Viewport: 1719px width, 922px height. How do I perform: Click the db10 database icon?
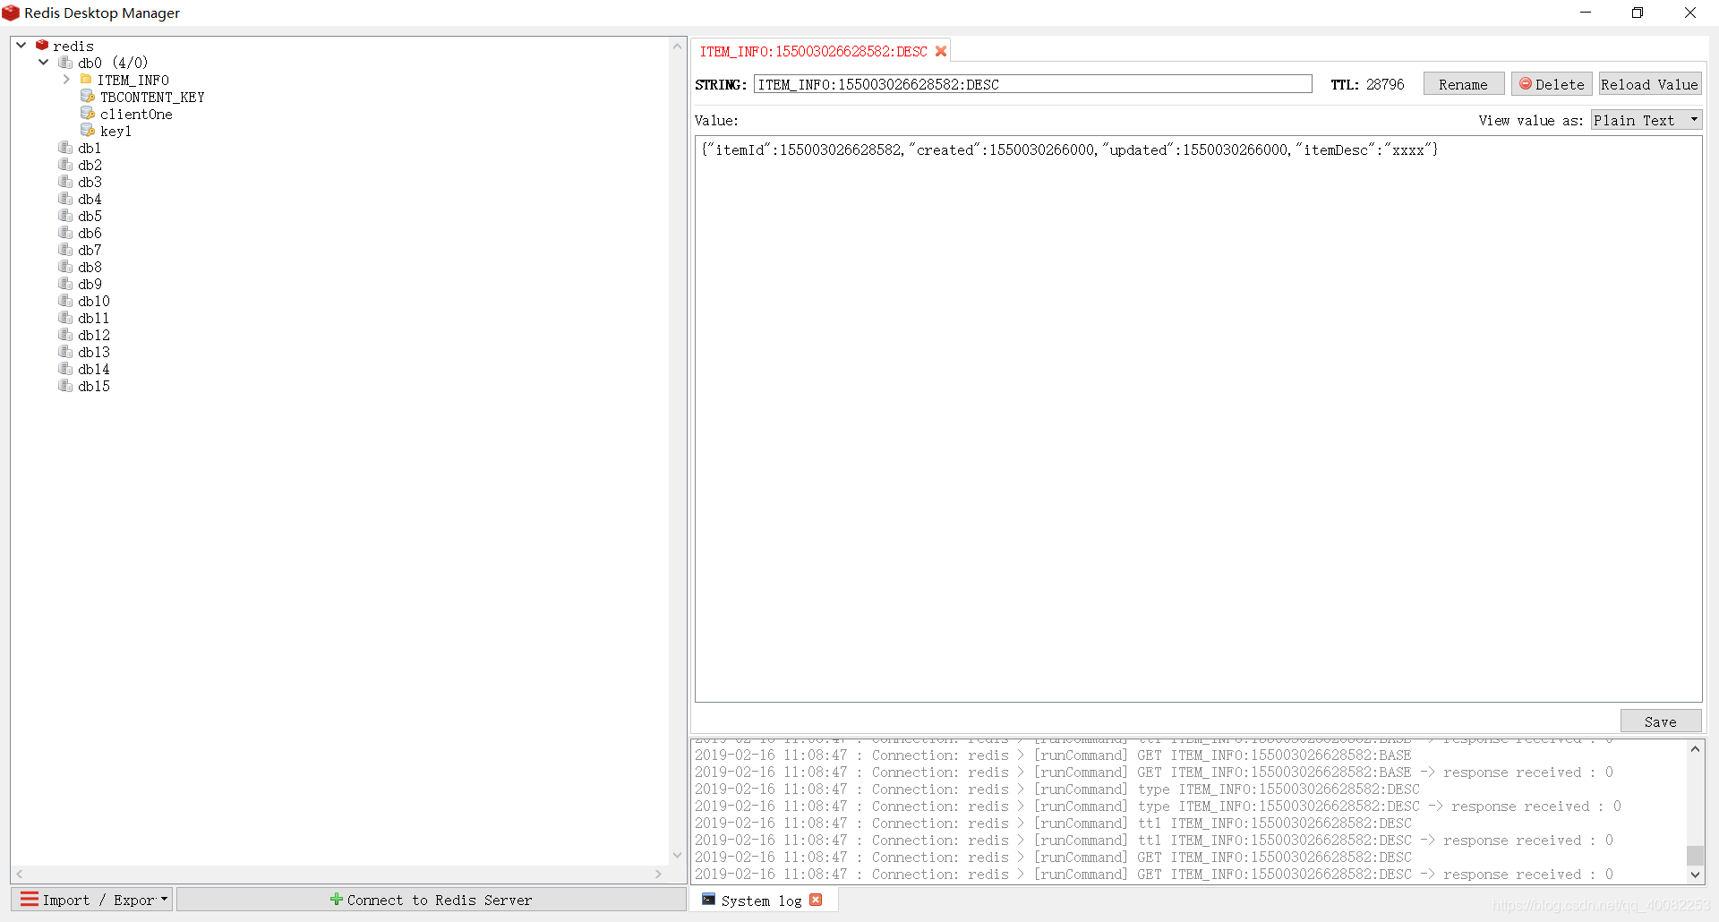click(65, 300)
